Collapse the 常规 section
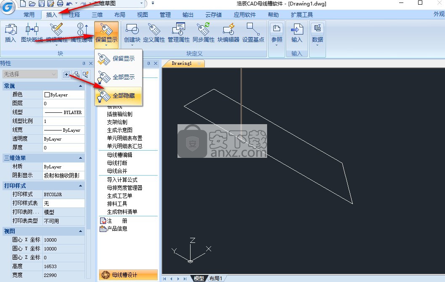 click(x=81, y=86)
